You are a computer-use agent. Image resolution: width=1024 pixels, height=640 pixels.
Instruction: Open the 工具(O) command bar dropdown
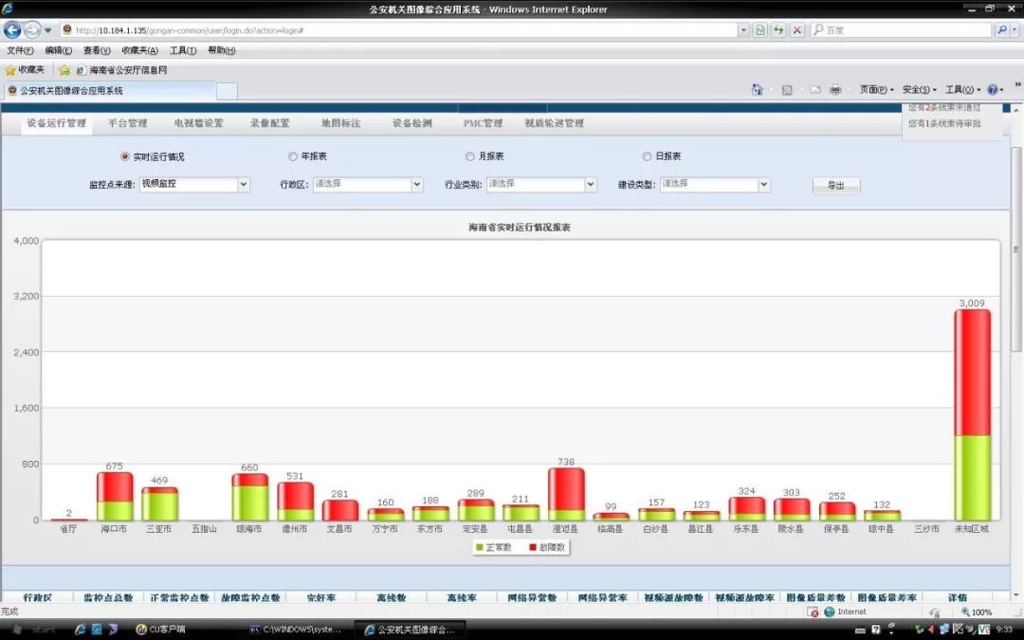click(x=962, y=89)
